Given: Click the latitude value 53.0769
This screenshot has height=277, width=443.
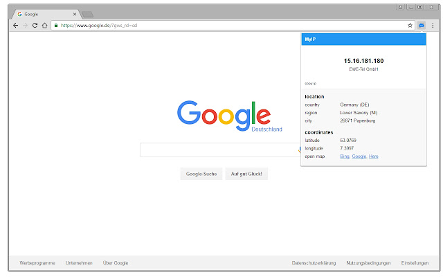Looking at the screenshot, I should point(348,140).
